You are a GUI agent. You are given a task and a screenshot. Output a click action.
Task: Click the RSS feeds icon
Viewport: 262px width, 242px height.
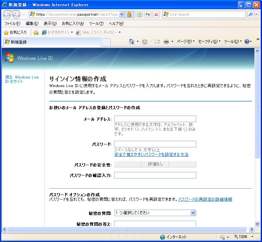click(x=145, y=42)
